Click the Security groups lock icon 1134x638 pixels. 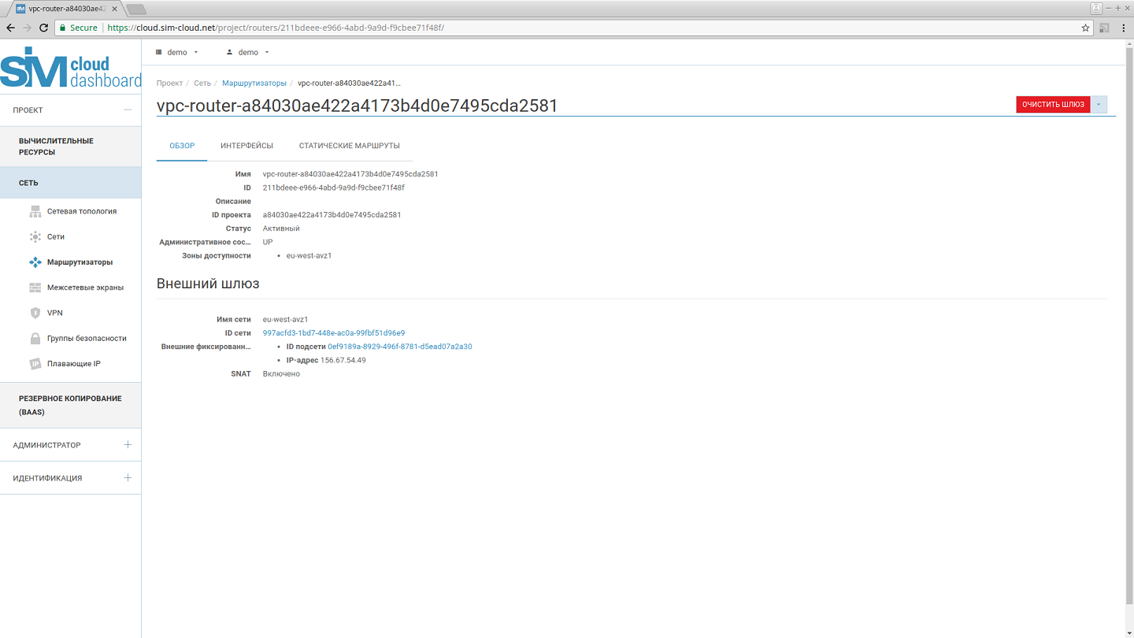35,339
